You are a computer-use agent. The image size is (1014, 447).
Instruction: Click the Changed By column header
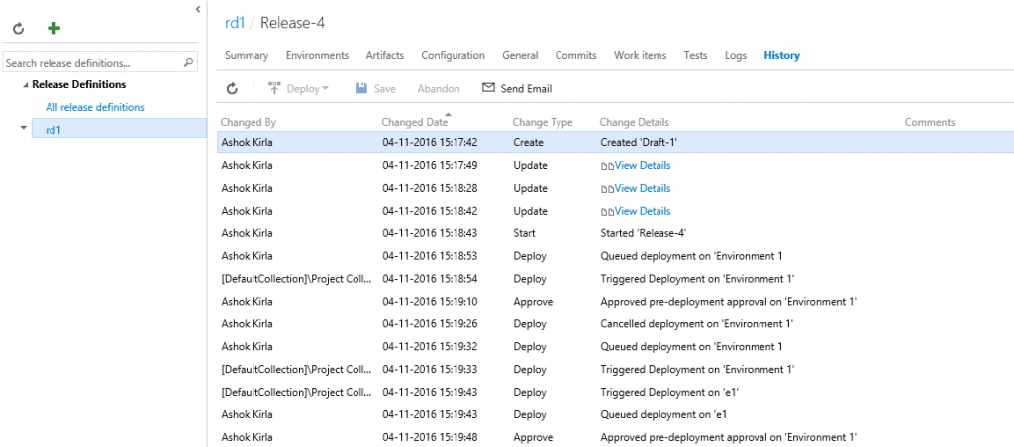click(x=249, y=122)
